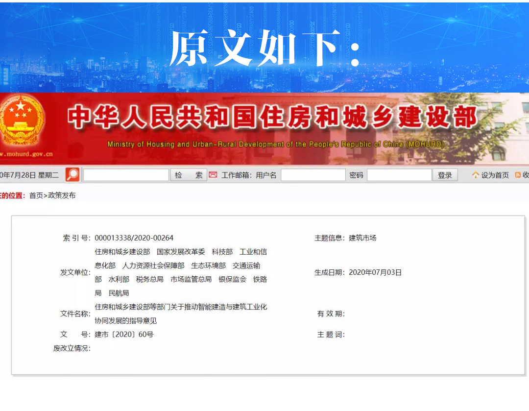Click the date 2020年07月03日
529x411 pixels.
[375, 272]
